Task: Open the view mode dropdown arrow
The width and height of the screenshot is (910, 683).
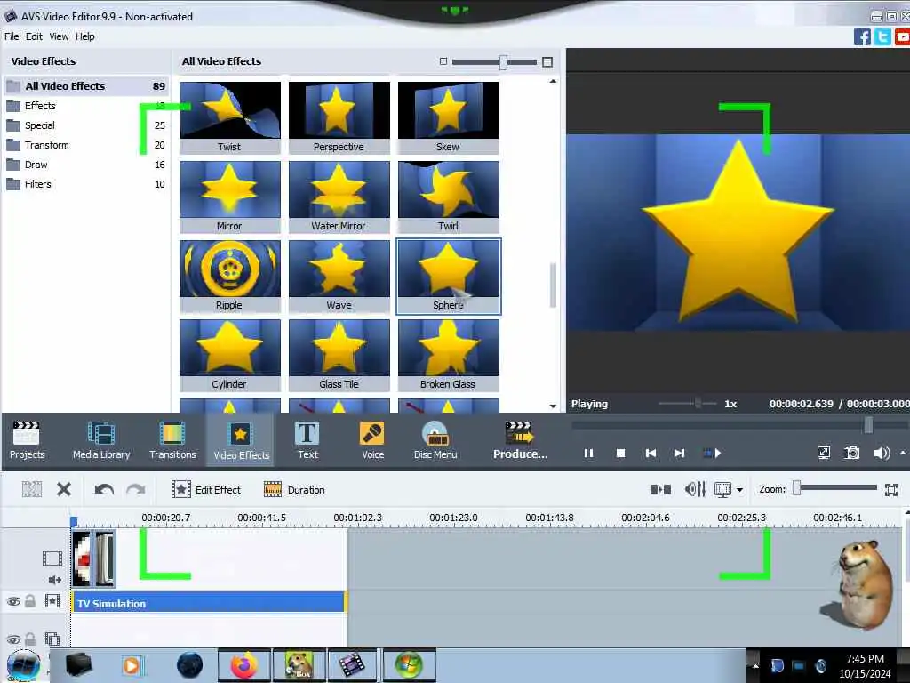Action: click(x=739, y=490)
